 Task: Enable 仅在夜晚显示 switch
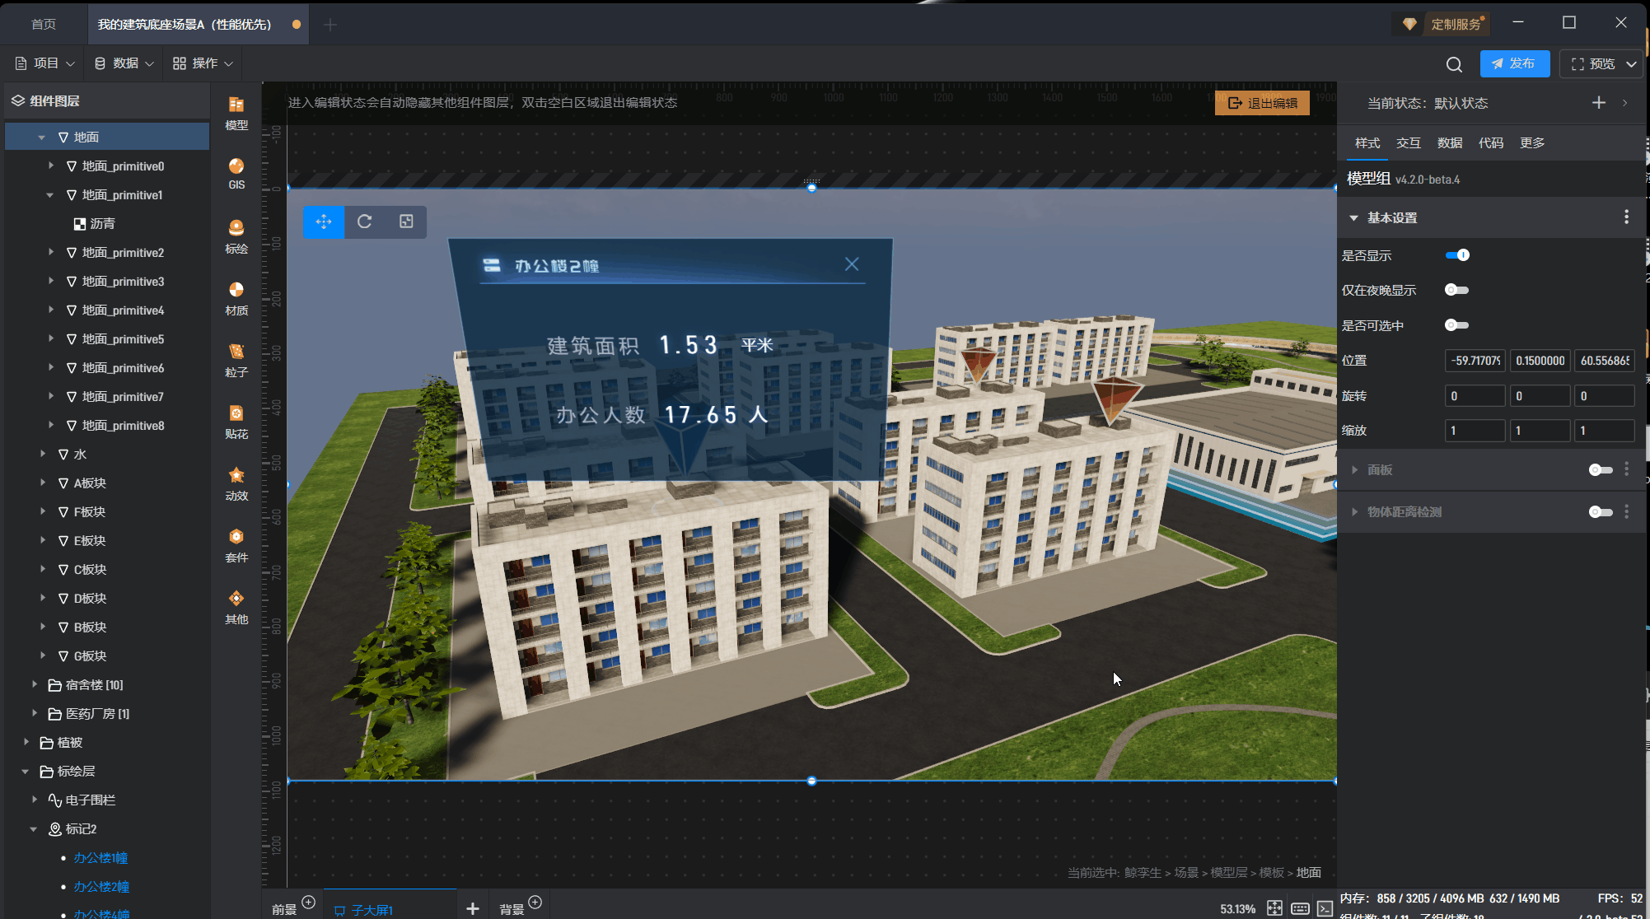[x=1456, y=290]
